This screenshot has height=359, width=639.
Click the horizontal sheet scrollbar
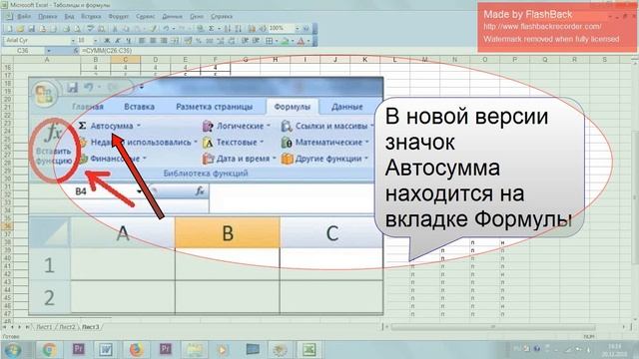pyautogui.click(x=492, y=327)
